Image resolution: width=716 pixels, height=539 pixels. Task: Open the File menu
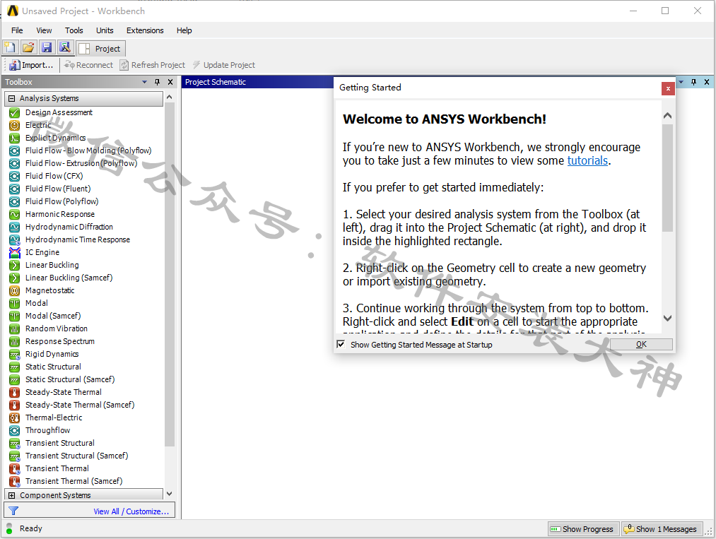[17, 30]
